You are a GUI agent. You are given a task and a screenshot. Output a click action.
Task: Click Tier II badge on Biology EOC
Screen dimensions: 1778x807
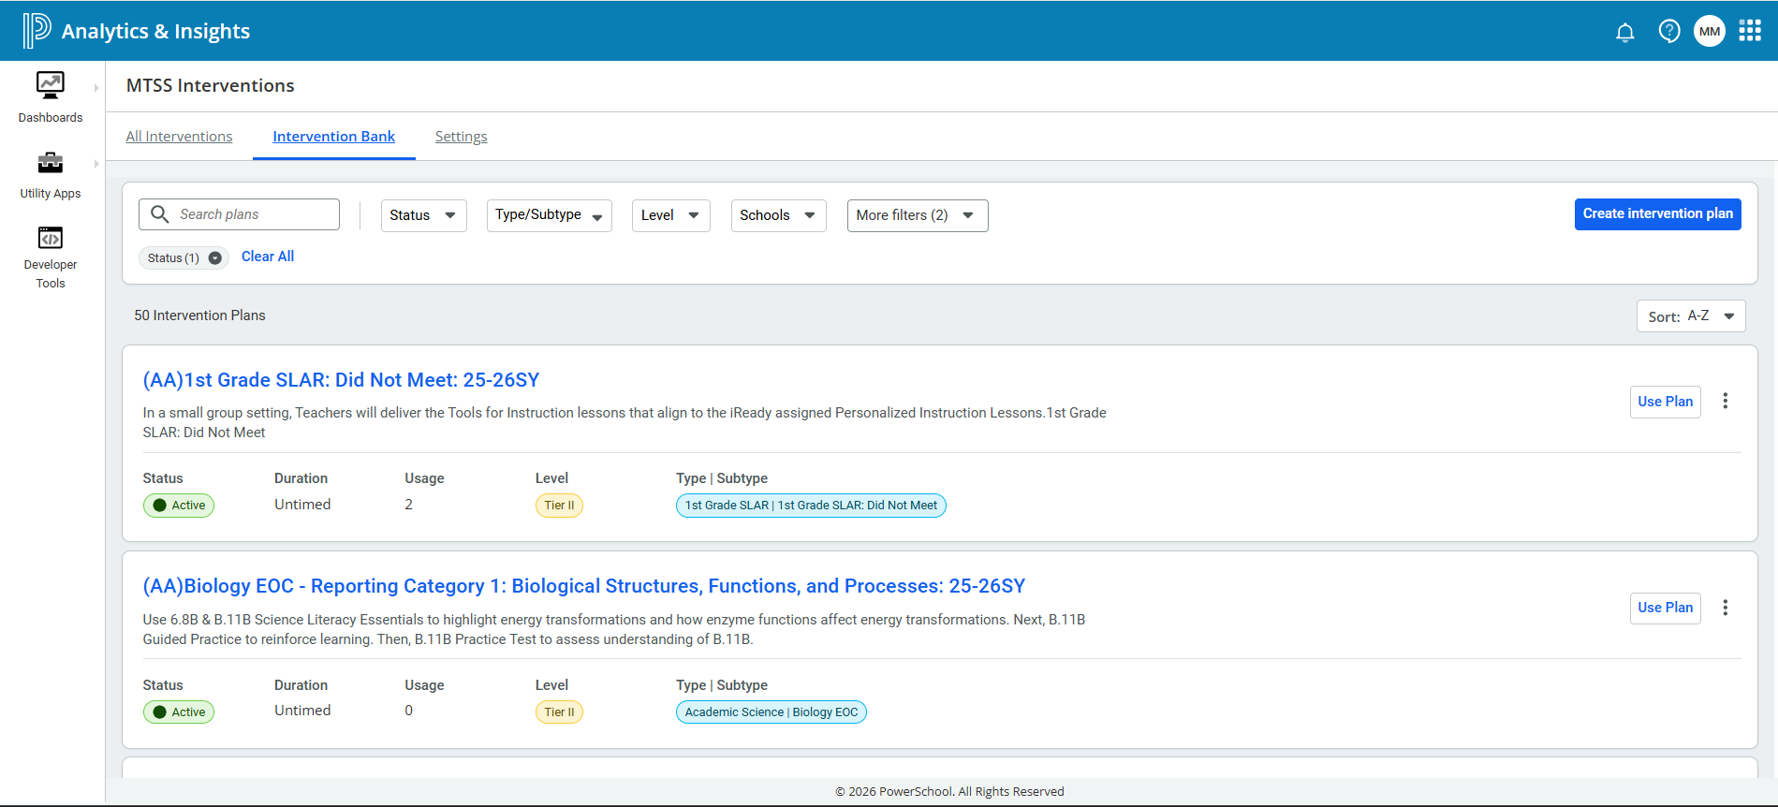[559, 712]
